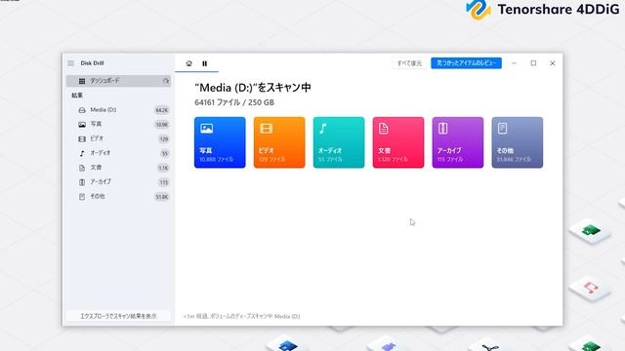
Task: Go to the home icon in toolbar
Action: (188, 63)
